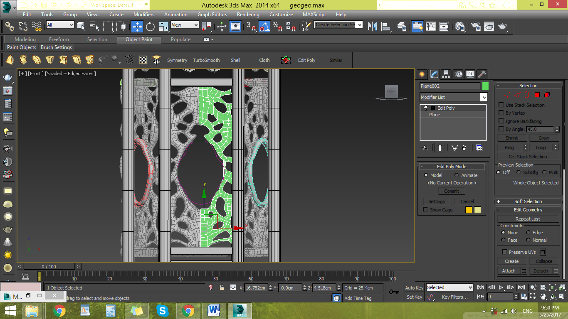Activate the Select and Rotate tool
The height and width of the screenshot is (319, 568).
151,27
